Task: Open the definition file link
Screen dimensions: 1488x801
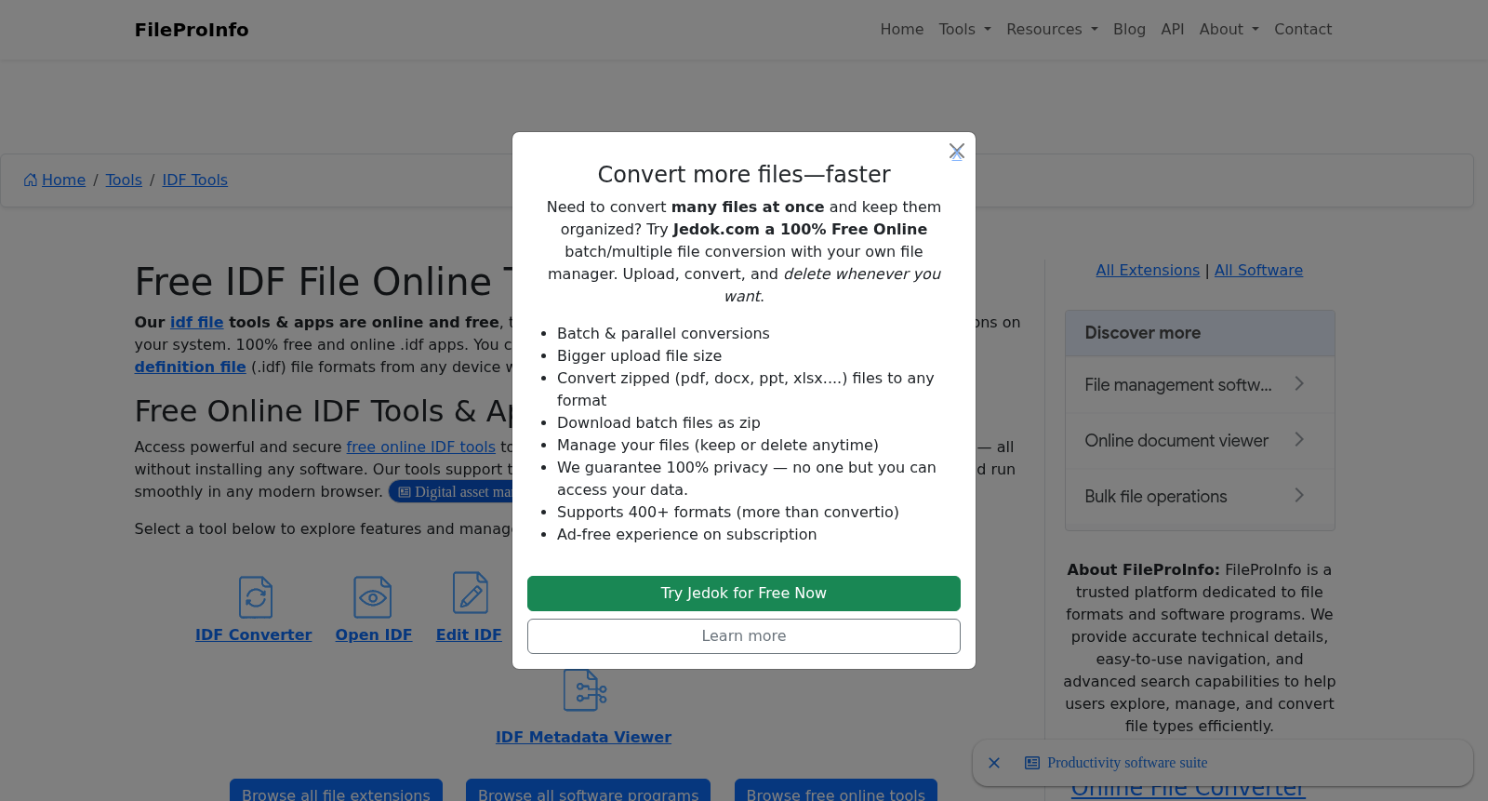Action: pos(191,367)
